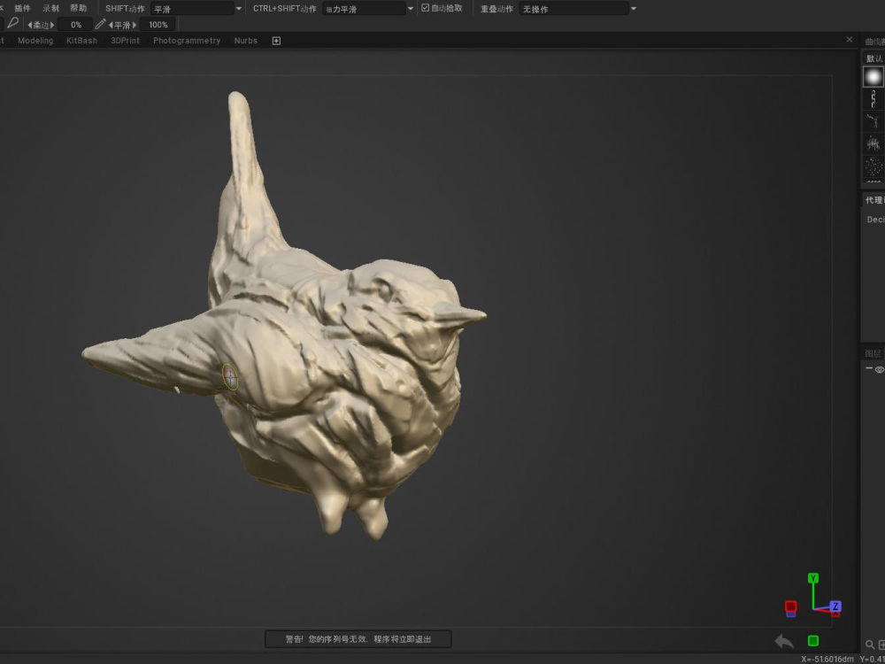Decrease 平滑 with its left arrow
The image size is (885, 664).
coord(111,25)
